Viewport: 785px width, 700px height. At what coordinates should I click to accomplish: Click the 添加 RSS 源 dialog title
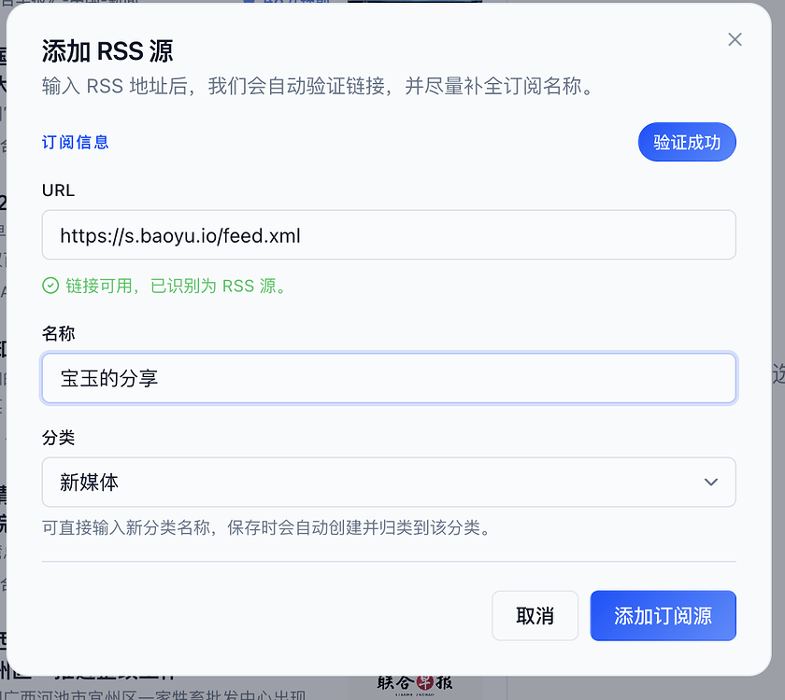(107, 51)
